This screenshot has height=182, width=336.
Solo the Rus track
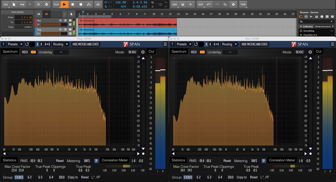[65, 20]
